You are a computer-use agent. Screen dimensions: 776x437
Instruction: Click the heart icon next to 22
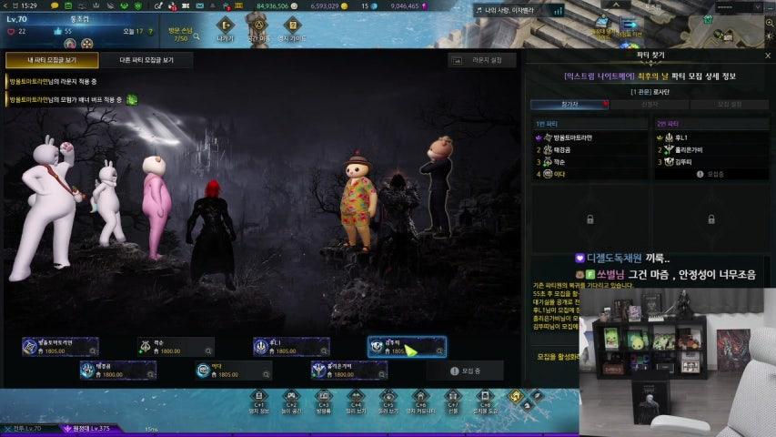[x=11, y=31]
